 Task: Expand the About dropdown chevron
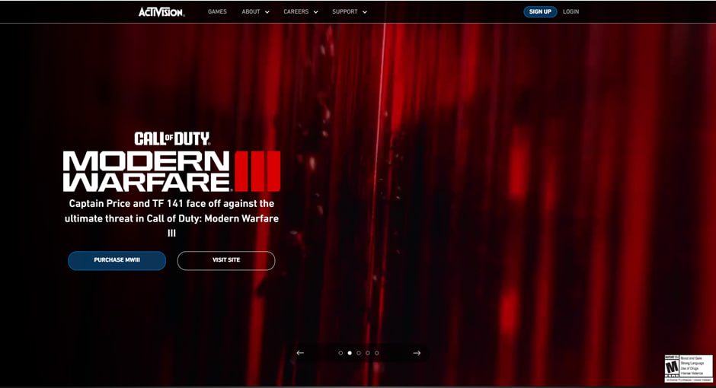tap(267, 12)
